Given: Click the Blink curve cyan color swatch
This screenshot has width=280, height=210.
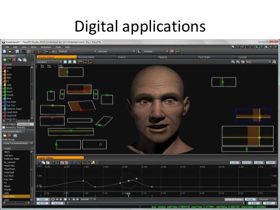Looking at the screenshot, I should tap(5, 99).
